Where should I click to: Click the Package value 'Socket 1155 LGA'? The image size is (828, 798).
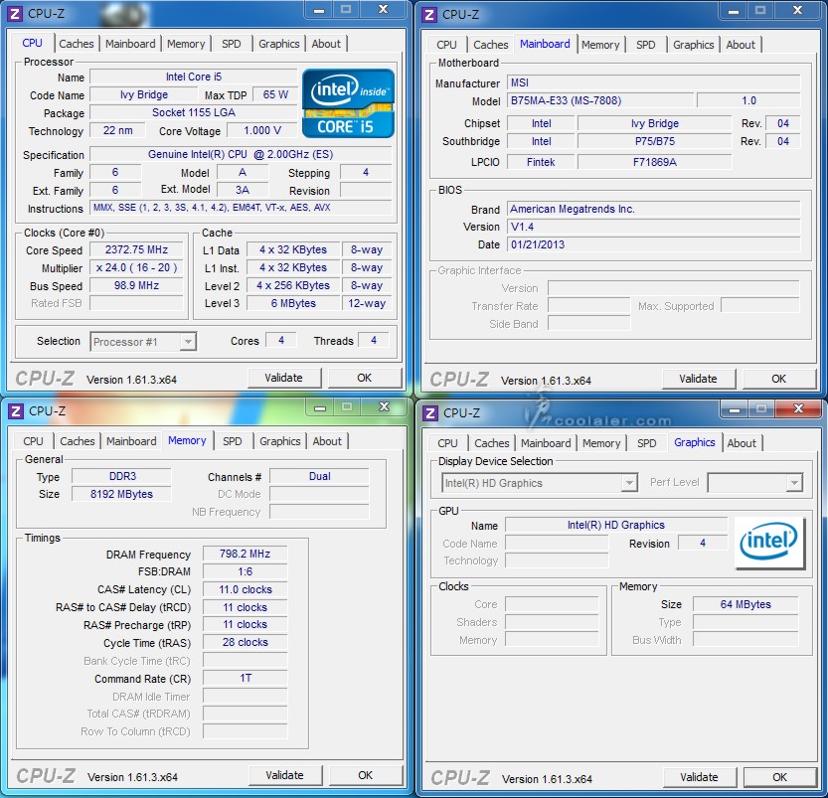(x=193, y=112)
